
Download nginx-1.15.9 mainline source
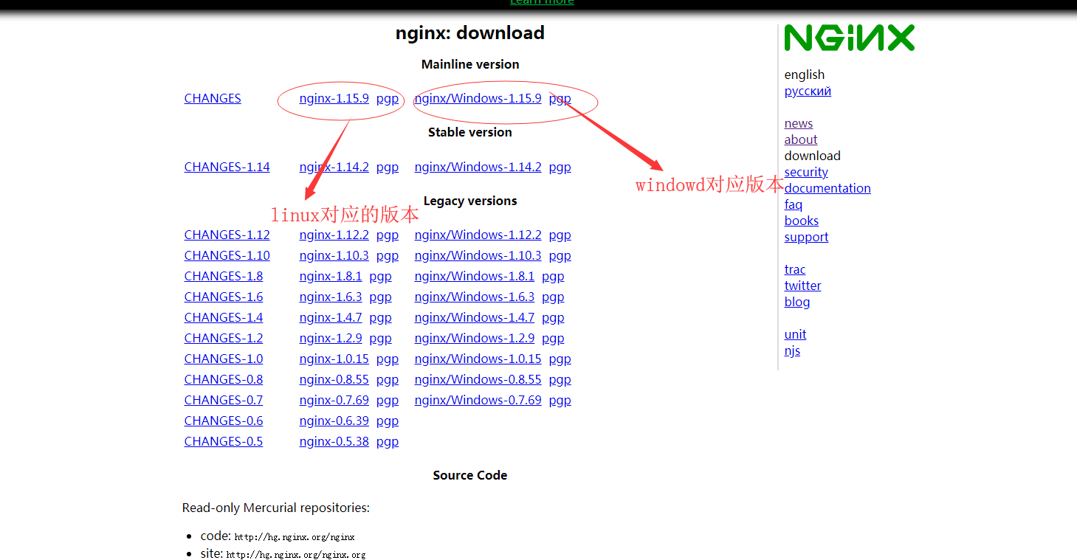point(334,98)
